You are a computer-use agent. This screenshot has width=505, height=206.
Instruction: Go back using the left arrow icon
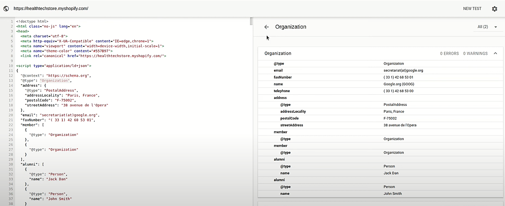point(266,27)
